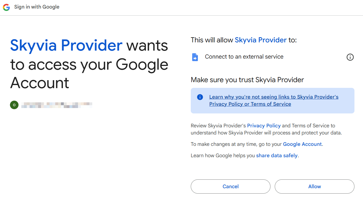Click the info icon beside external service permission
Viewport: 363px width, 201px height.
350,57
